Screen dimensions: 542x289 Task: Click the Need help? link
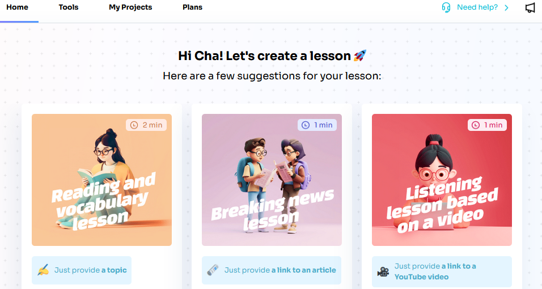[x=477, y=7]
